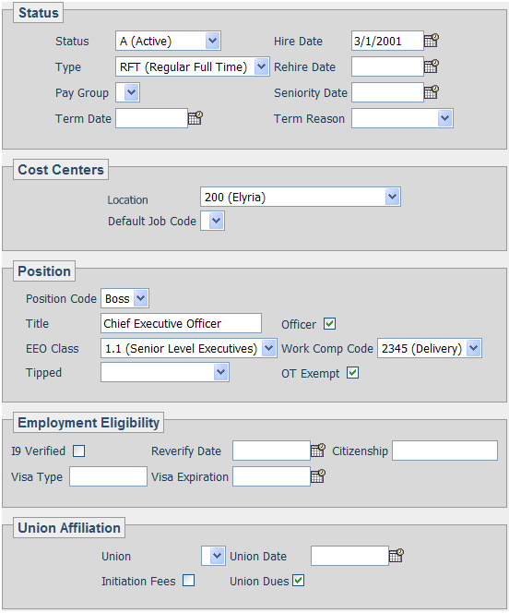Focus the Citizenship text field
This screenshot has width=509, height=613.
click(x=445, y=451)
